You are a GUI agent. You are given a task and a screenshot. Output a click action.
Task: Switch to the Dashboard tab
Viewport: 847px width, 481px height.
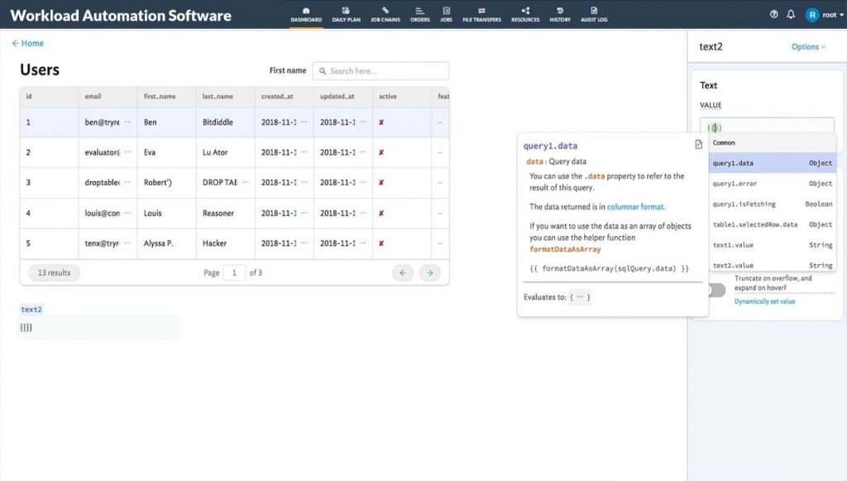[306, 14]
